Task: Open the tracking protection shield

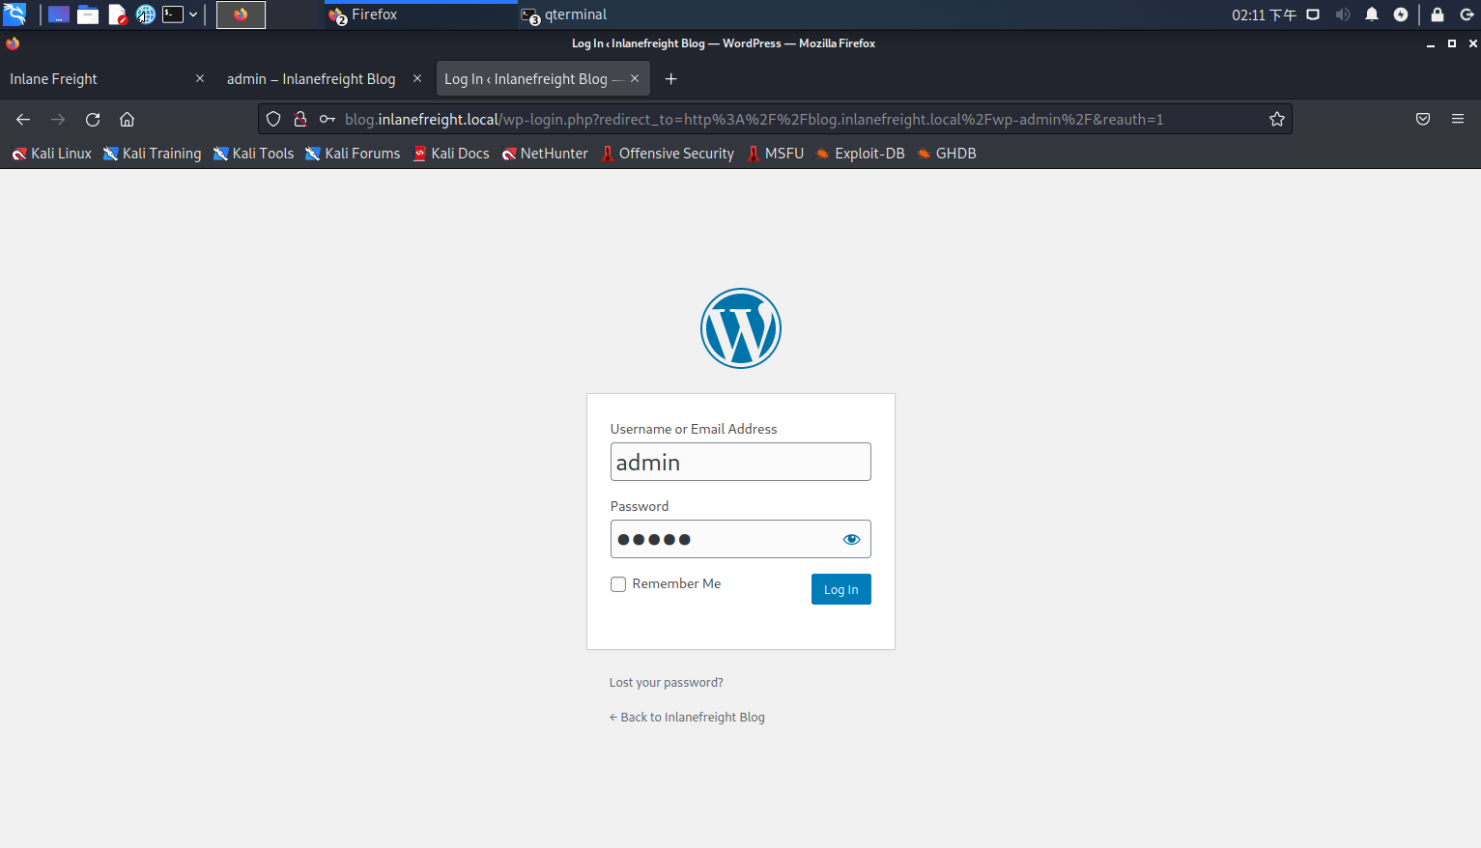Action: [273, 120]
